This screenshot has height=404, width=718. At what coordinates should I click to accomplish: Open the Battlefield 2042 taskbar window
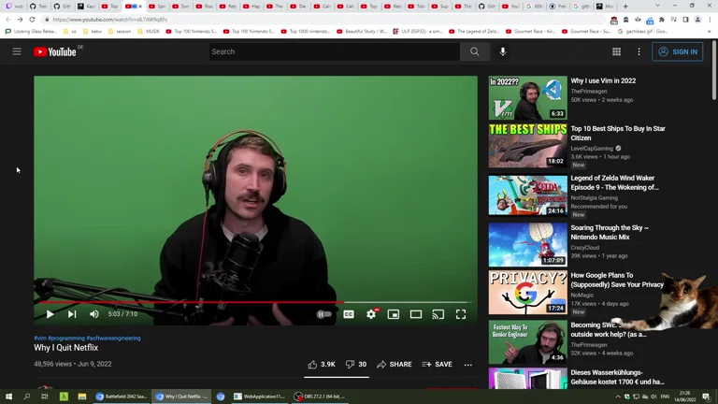[122, 397]
